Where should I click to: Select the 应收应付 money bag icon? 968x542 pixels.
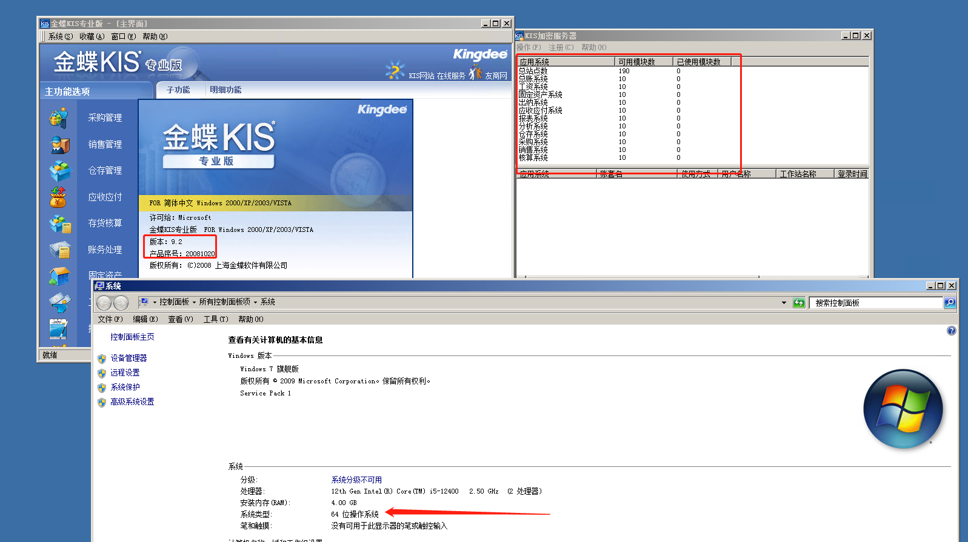[59, 197]
